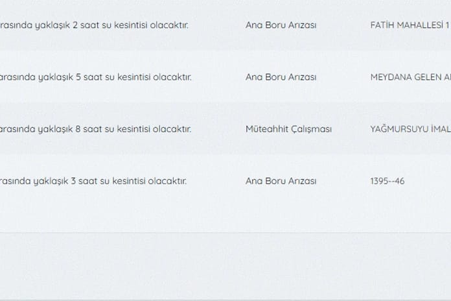This screenshot has width=451, height=301.
Task: Click the '2 saat su kesintisi' description text
Action: (x=94, y=25)
